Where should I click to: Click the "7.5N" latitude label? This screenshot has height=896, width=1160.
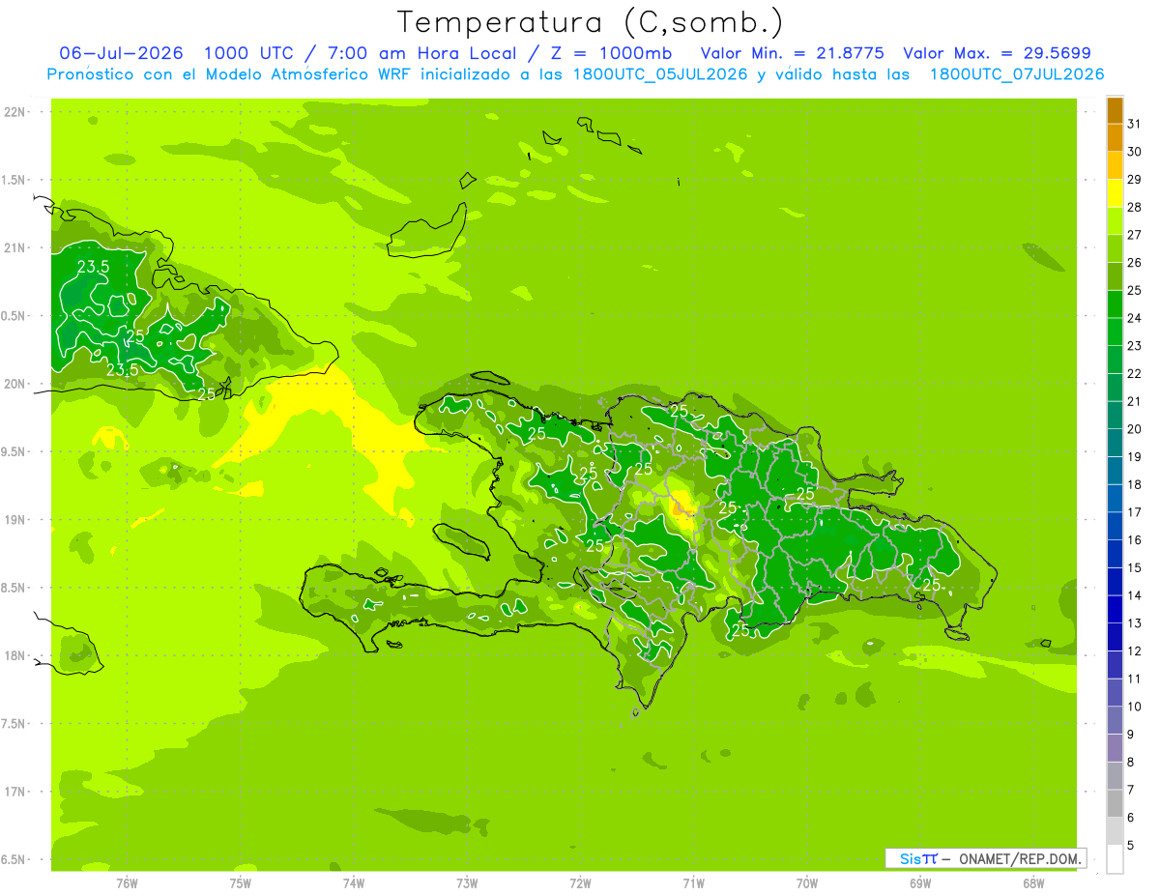pos(14,724)
